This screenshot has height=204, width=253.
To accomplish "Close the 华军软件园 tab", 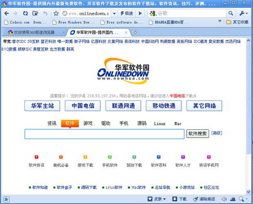I will [x=126, y=33].
